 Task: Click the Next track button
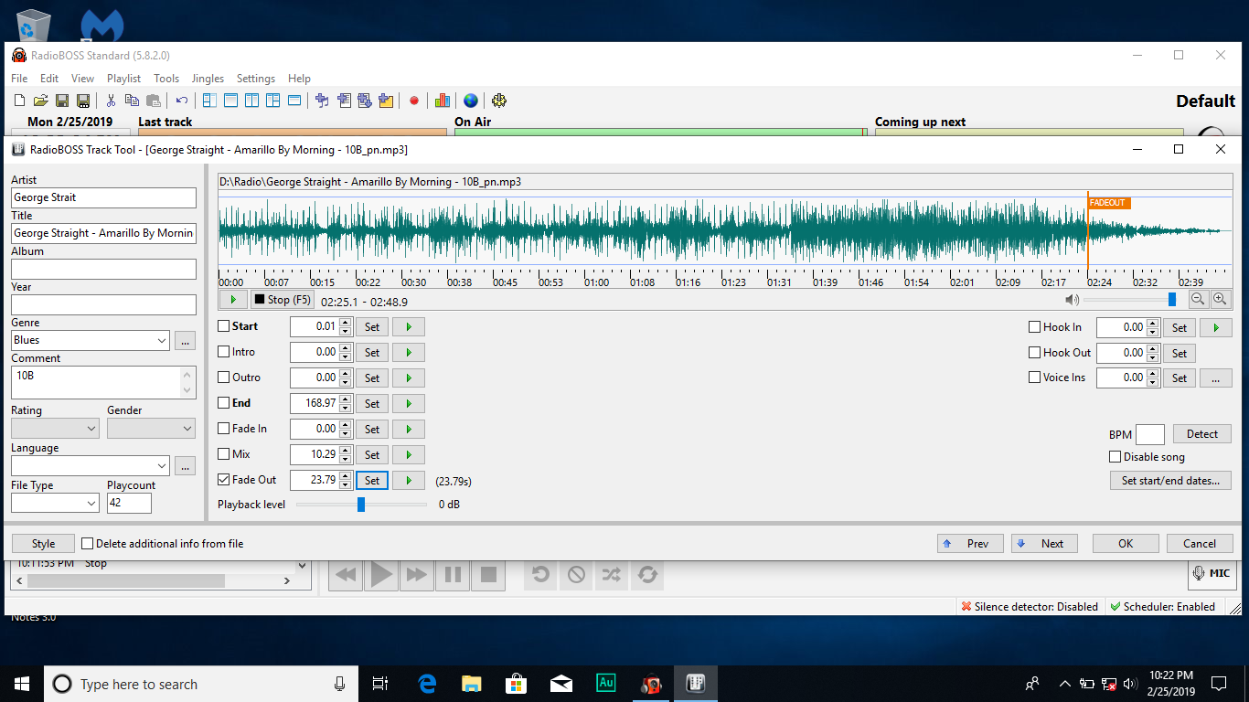[1044, 543]
